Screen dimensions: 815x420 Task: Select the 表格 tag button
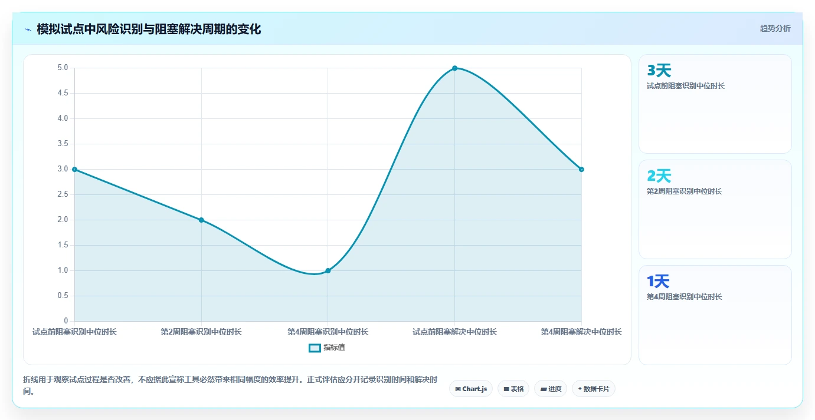[x=513, y=389]
